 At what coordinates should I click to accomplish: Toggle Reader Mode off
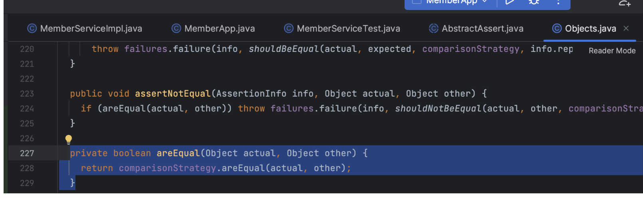pos(612,51)
